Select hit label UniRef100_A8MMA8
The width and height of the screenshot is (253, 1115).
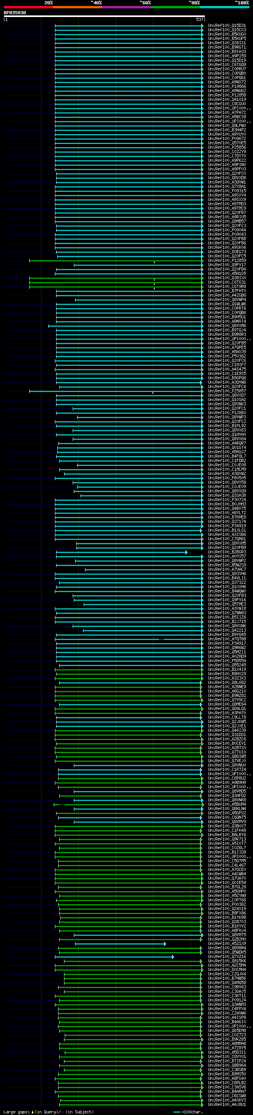[227, 1043]
